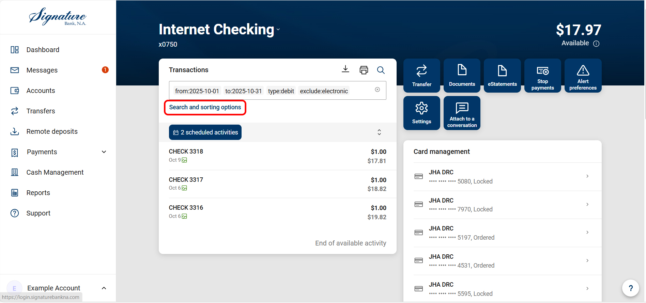Click Attach to a conversation tile
646x303 pixels.
(x=462, y=113)
